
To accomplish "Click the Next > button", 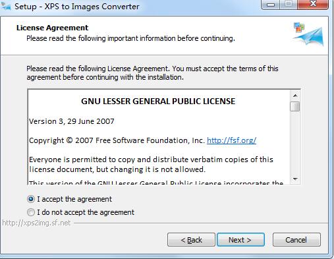I will click(240, 240).
